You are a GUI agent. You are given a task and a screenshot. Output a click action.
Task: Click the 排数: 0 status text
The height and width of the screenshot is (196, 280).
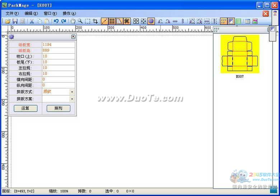tap(85, 191)
